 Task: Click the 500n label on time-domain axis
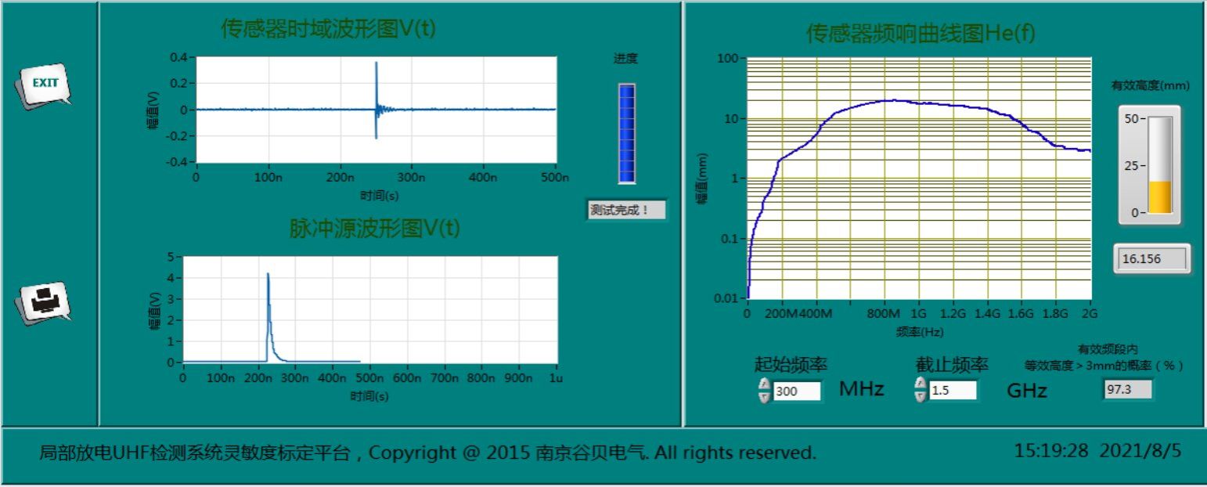click(x=555, y=178)
